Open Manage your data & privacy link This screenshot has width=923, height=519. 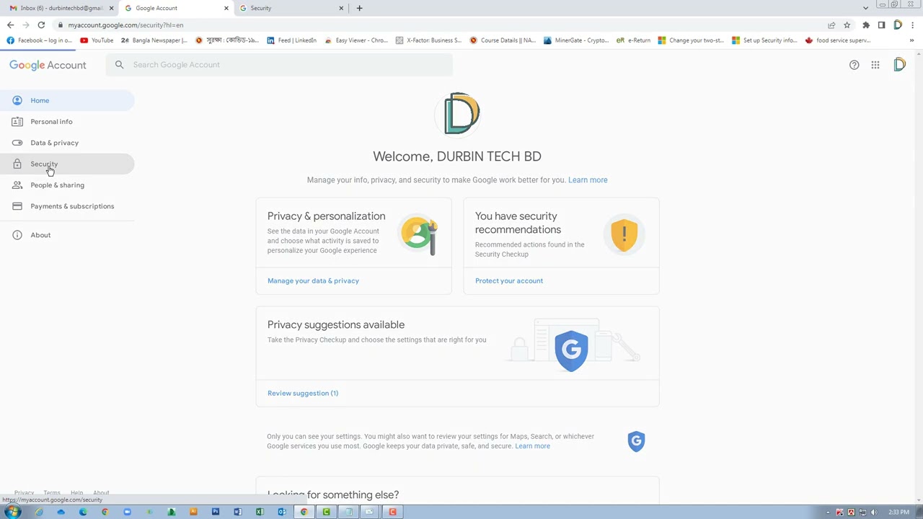(313, 281)
